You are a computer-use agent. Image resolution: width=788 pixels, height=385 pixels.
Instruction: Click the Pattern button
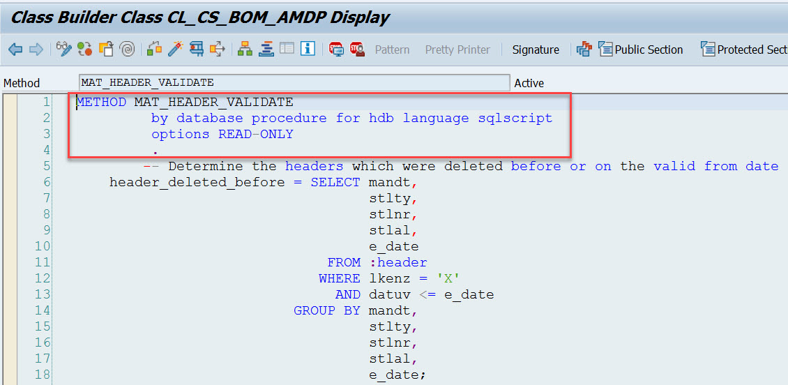click(x=392, y=50)
